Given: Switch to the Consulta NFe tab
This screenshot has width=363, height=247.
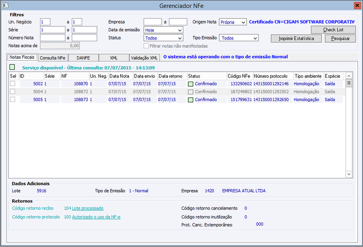Looking at the screenshot, I should 53,58.
